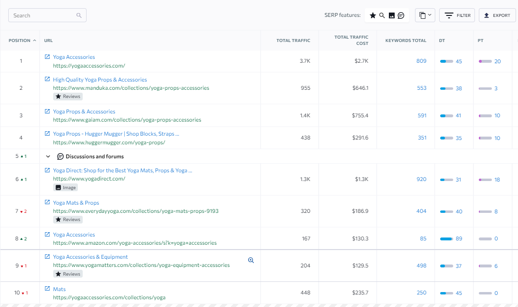Click the Reviews badge under Yogamatters result
Image resolution: width=518 pixels, height=307 pixels.
point(68,274)
